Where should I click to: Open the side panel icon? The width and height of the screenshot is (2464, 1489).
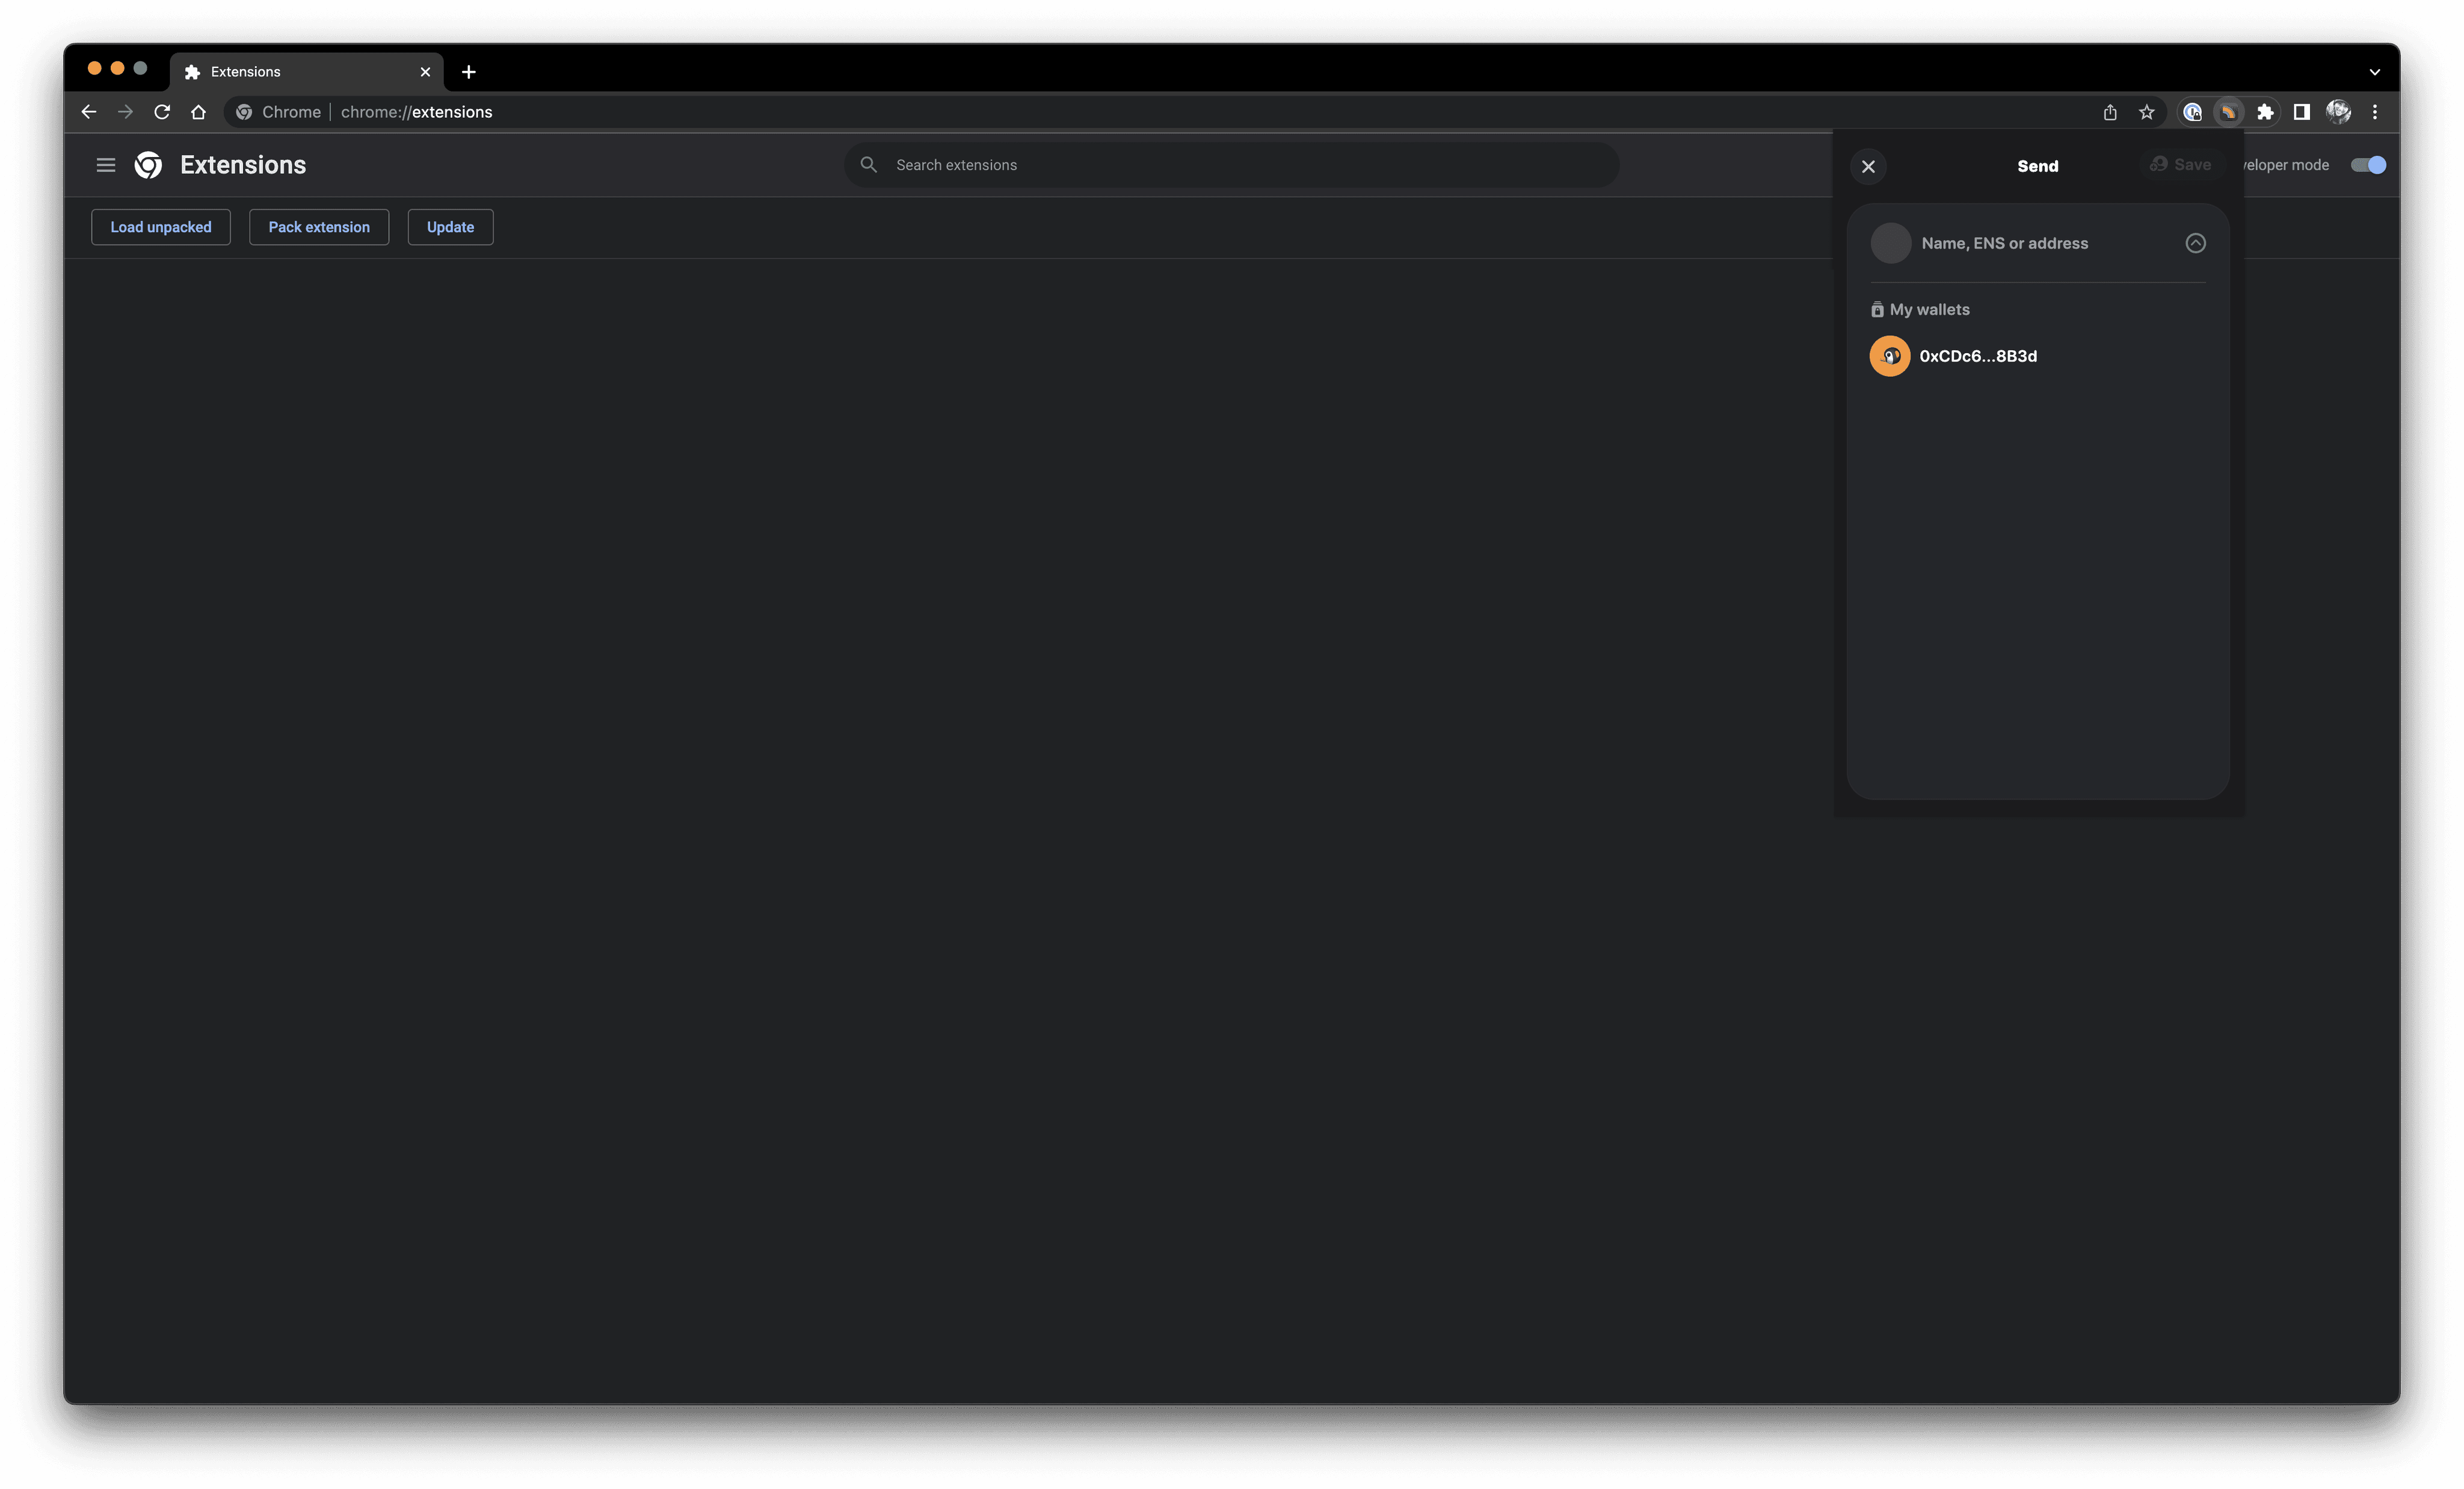tap(2301, 112)
